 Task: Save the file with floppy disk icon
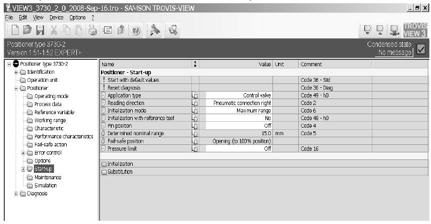(x=40, y=30)
